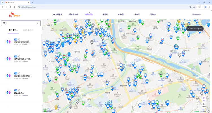212x113 pixels.
Task: Click the gray unavailable pin next to 삼전초등학교
Action: [x=179, y=55]
